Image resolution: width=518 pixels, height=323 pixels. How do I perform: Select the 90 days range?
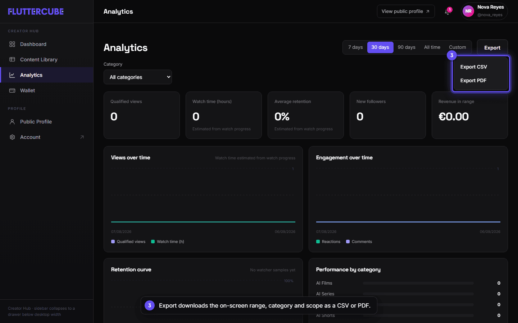pyautogui.click(x=406, y=47)
